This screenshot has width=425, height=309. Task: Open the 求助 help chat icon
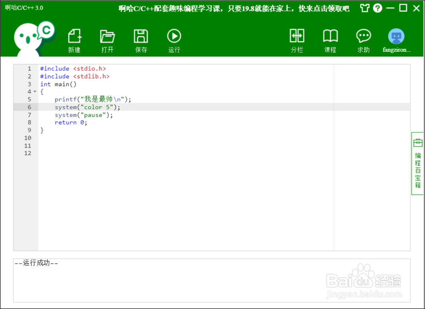[363, 41]
